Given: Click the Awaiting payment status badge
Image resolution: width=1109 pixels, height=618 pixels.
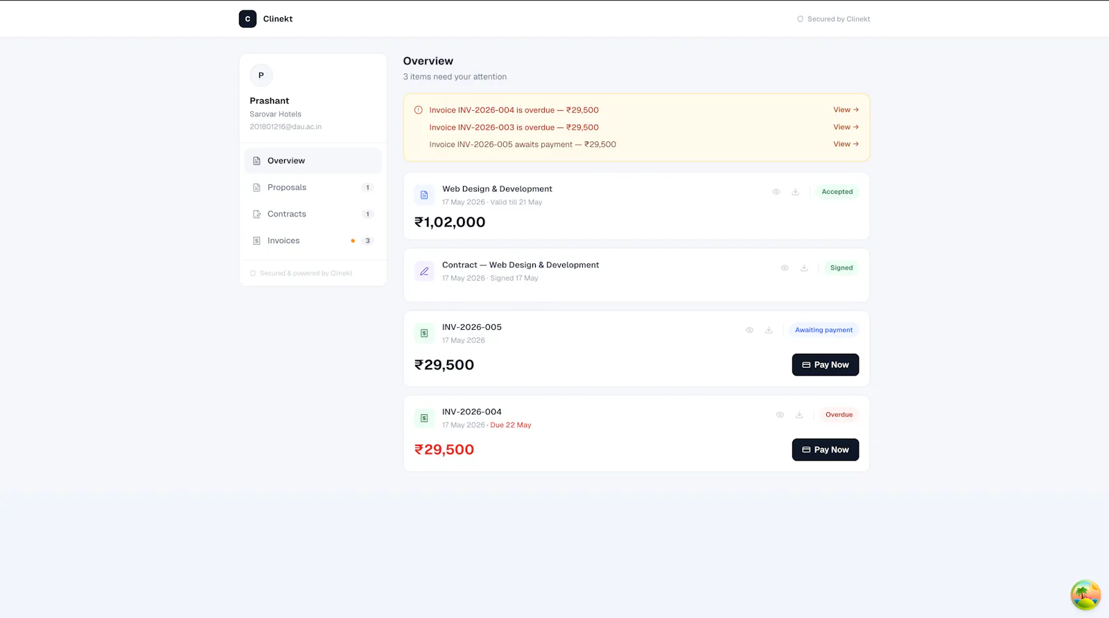Looking at the screenshot, I should [824, 330].
